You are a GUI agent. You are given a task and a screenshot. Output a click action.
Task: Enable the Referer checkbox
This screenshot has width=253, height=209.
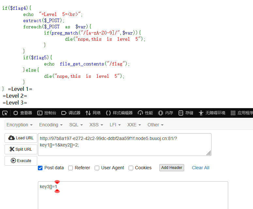[71, 168]
